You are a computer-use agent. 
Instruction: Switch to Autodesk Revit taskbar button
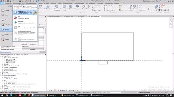pyautogui.click(x=39, y=95)
